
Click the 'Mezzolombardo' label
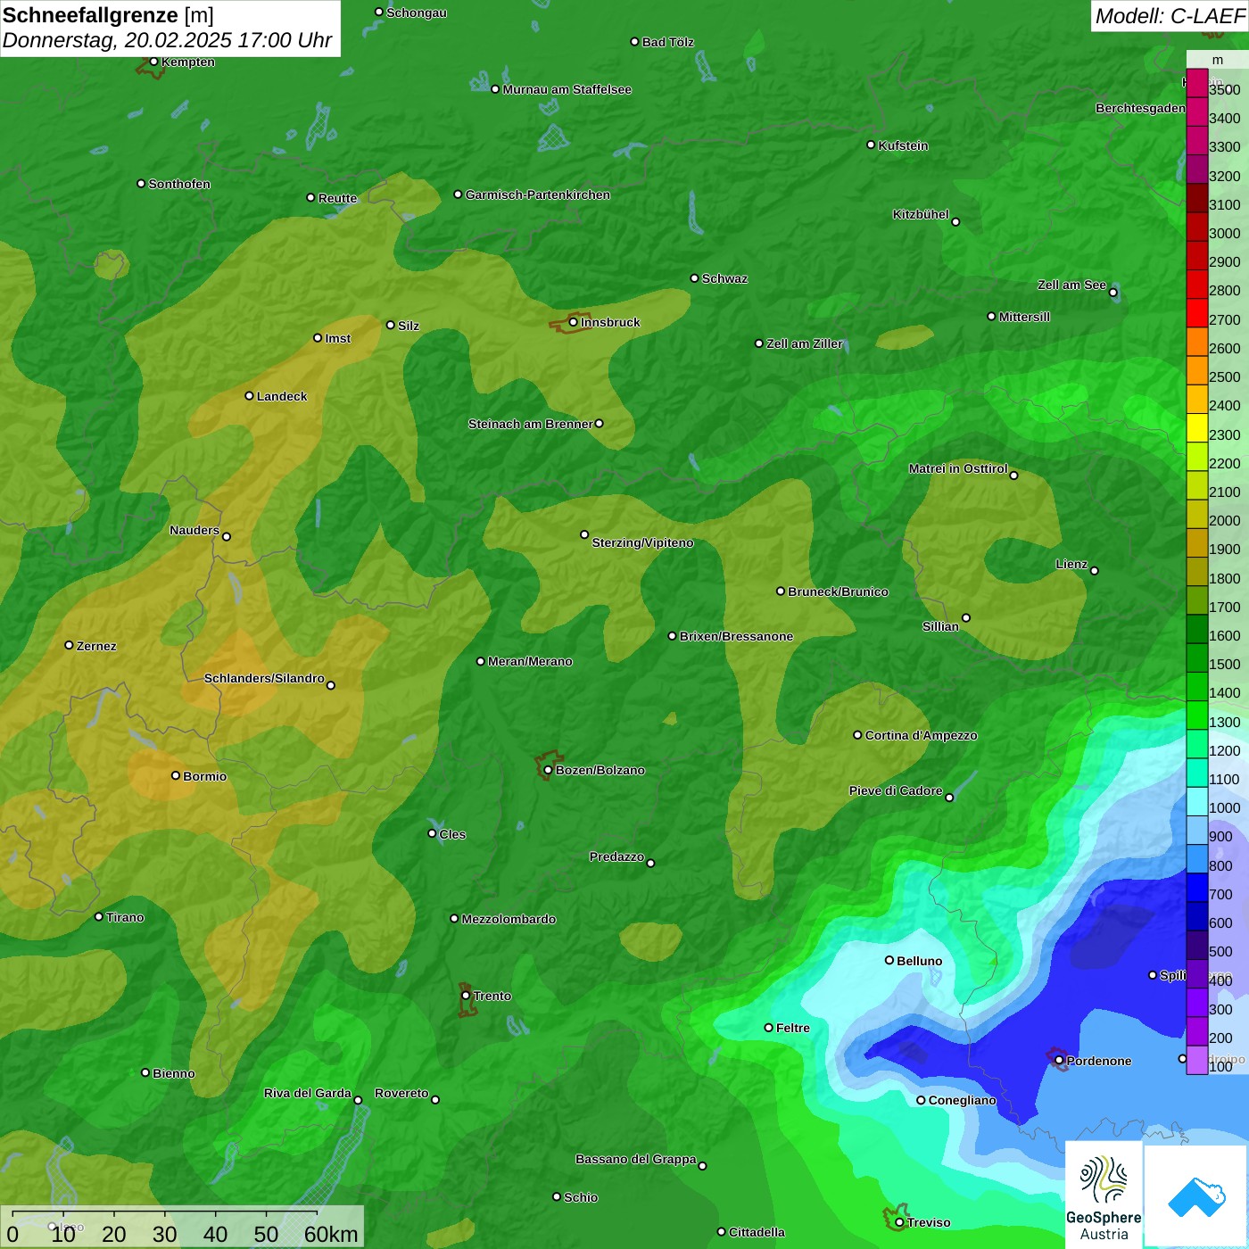click(x=509, y=919)
